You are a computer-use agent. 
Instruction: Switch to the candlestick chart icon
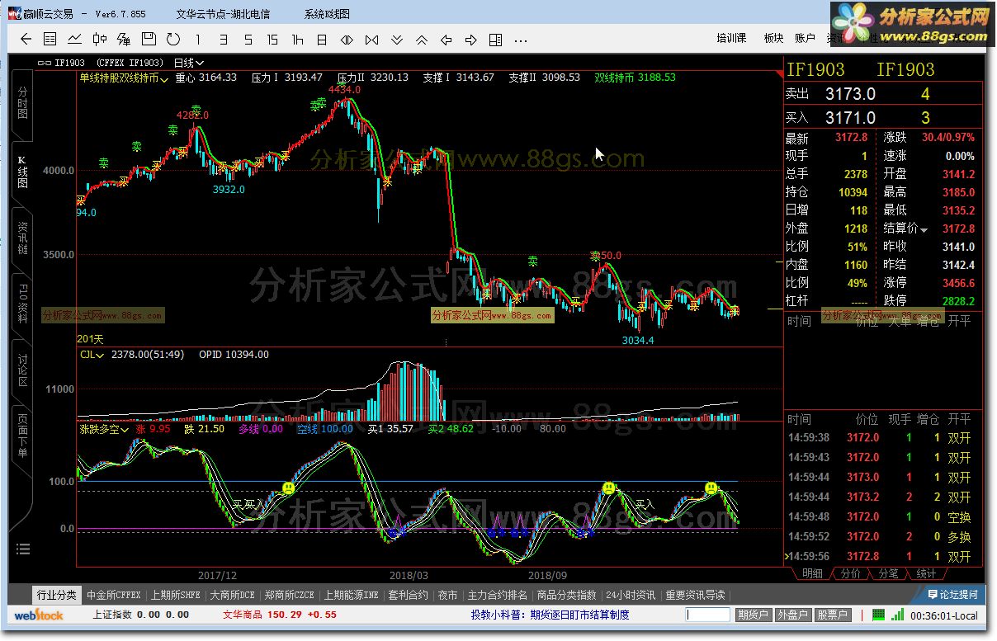[x=100, y=39]
